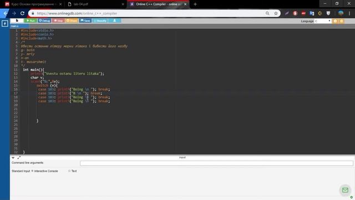Close the Online C++ Compiler tab
Viewport: 355px width, 200px height.
pyautogui.click(x=185, y=4)
